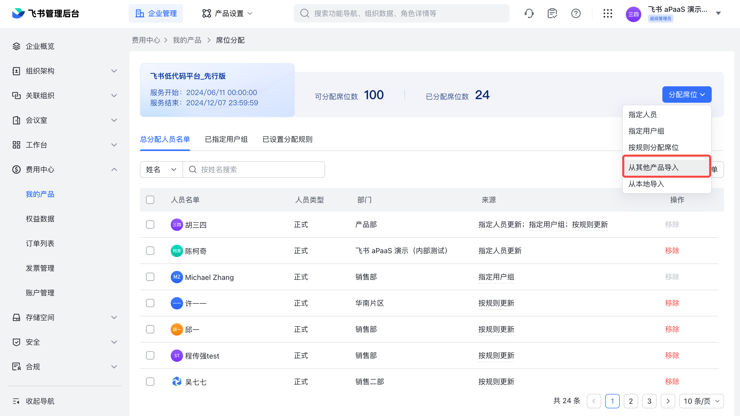Screen dimensions: 740x416
Task: Click the 企业概览 layers icon
Action: point(16,46)
